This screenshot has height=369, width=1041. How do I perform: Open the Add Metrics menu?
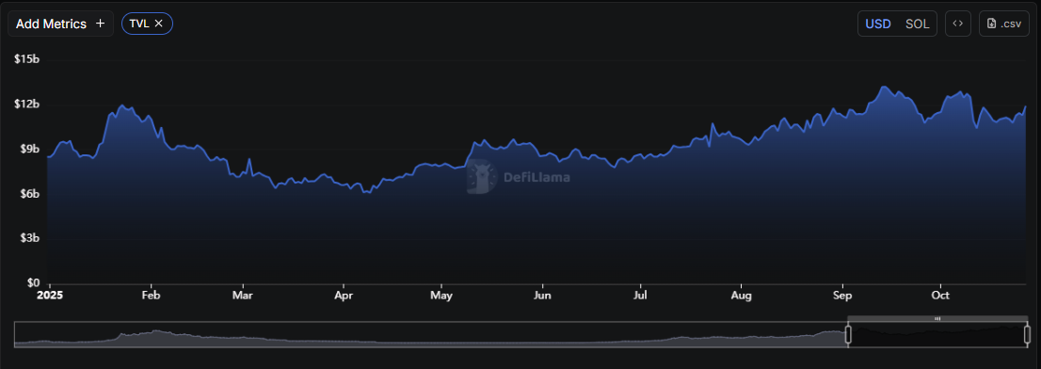(60, 24)
